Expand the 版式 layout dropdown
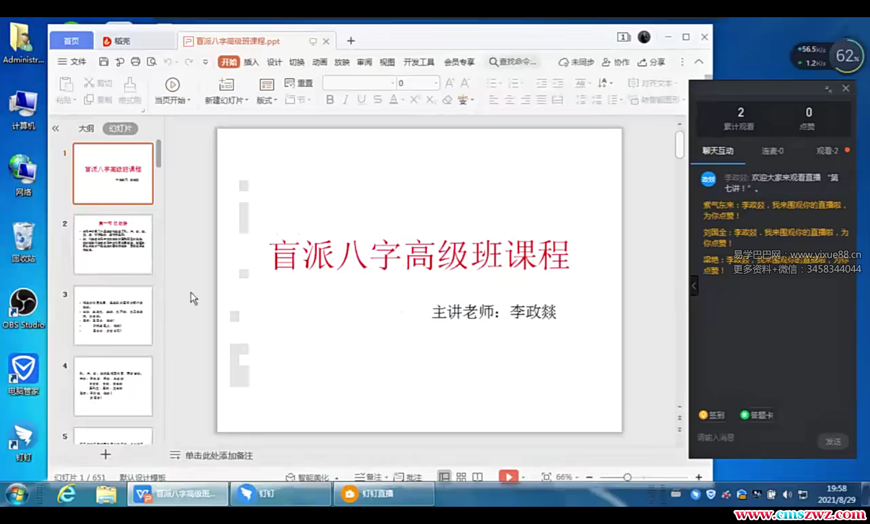 pos(267,100)
